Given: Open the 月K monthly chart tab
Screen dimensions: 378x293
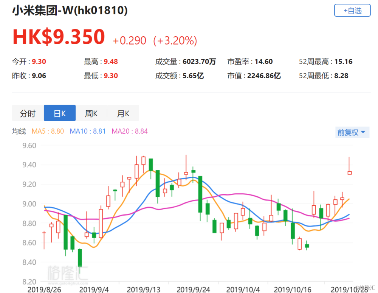Looking at the screenshot, I should (x=123, y=113).
